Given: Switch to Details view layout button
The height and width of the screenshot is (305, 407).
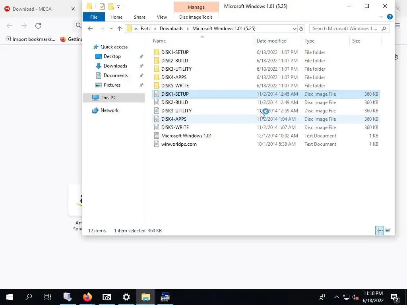Looking at the screenshot, I should click(380, 230).
